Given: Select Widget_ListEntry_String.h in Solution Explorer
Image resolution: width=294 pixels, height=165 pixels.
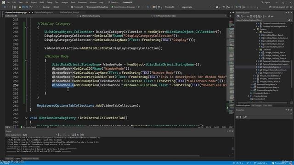Looking at the screenshot, I should click(x=276, y=58).
